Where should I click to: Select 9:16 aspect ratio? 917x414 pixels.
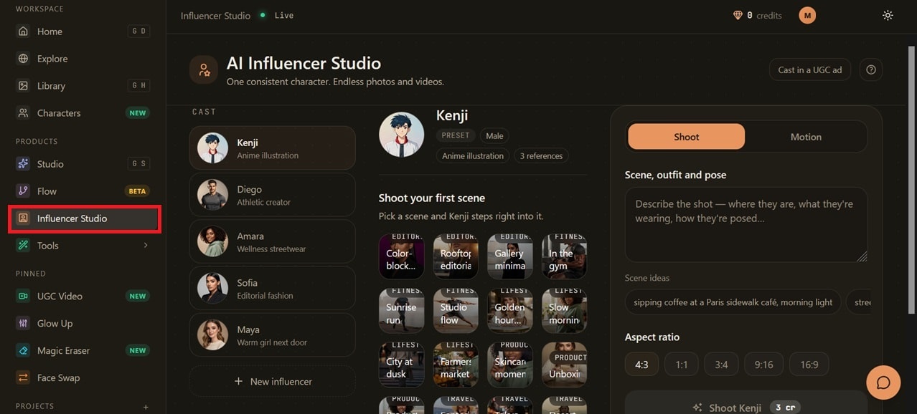coord(763,365)
